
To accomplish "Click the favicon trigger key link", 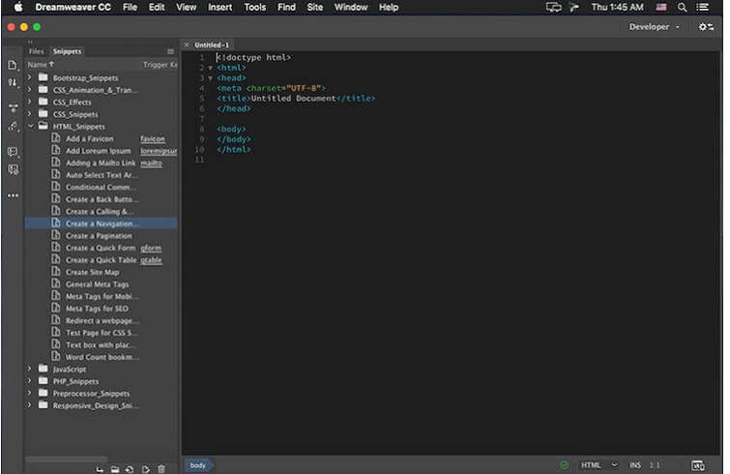I will pyautogui.click(x=153, y=138).
